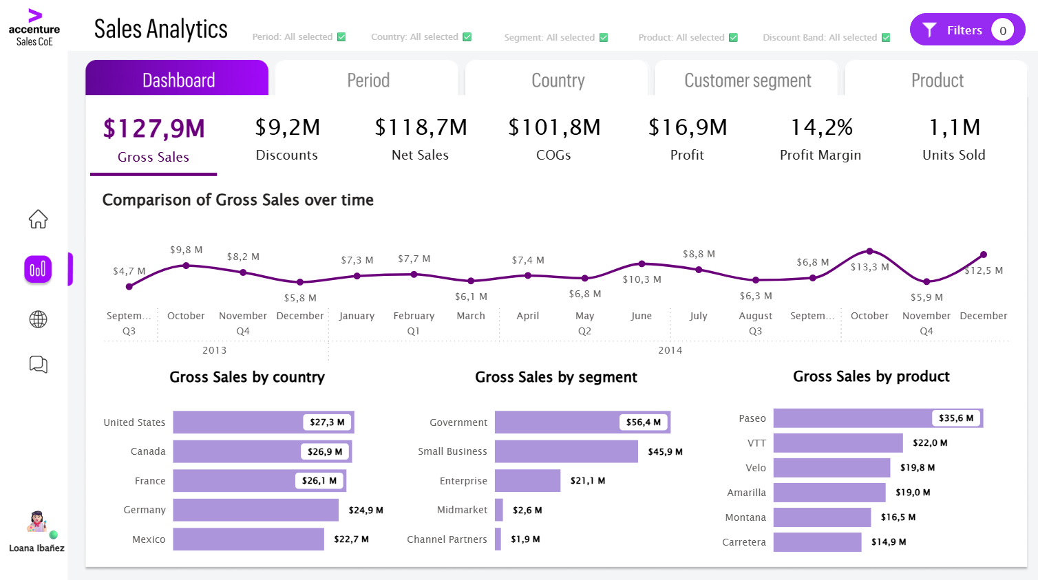This screenshot has height=580, width=1038.
Task: Toggle the Segment All selected checkbox
Action: 604,38
